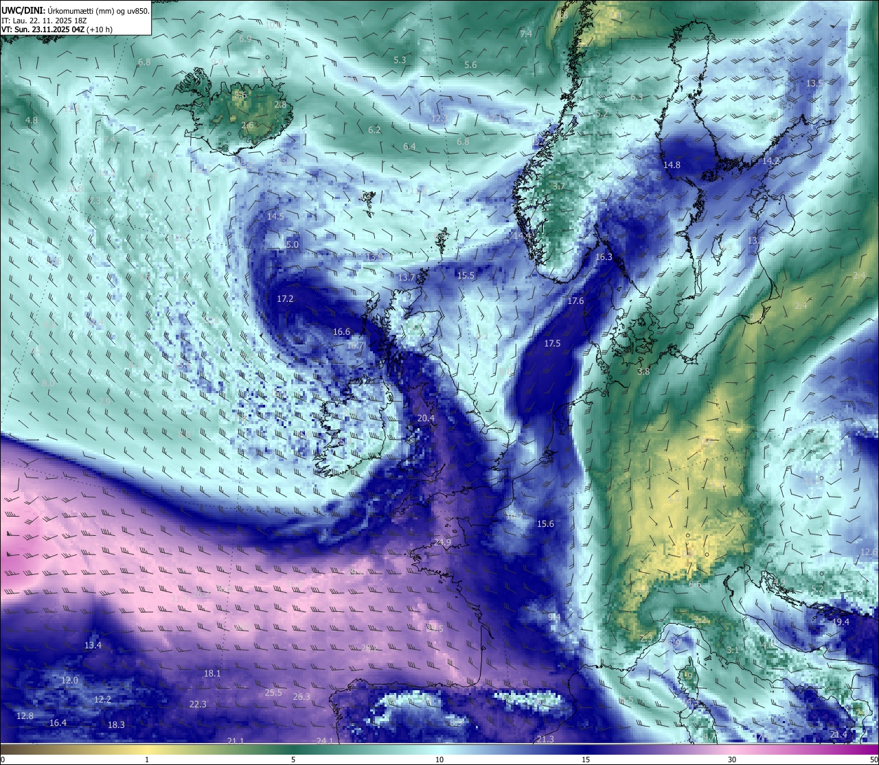Screen dimensions: 879x765
Task: Click the 5.3 value label
Action: coord(400,60)
